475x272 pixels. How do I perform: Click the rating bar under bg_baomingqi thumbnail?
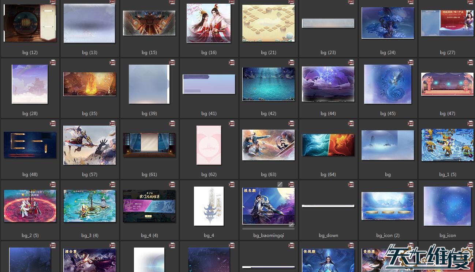(x=268, y=229)
